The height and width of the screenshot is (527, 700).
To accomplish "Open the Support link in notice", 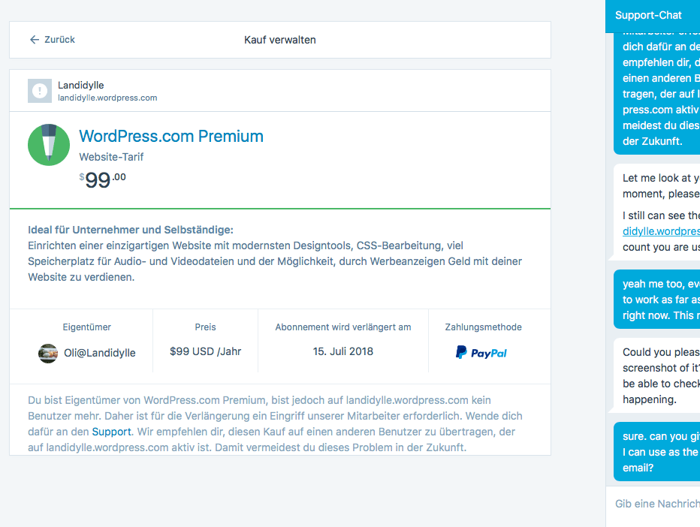I will (x=111, y=432).
